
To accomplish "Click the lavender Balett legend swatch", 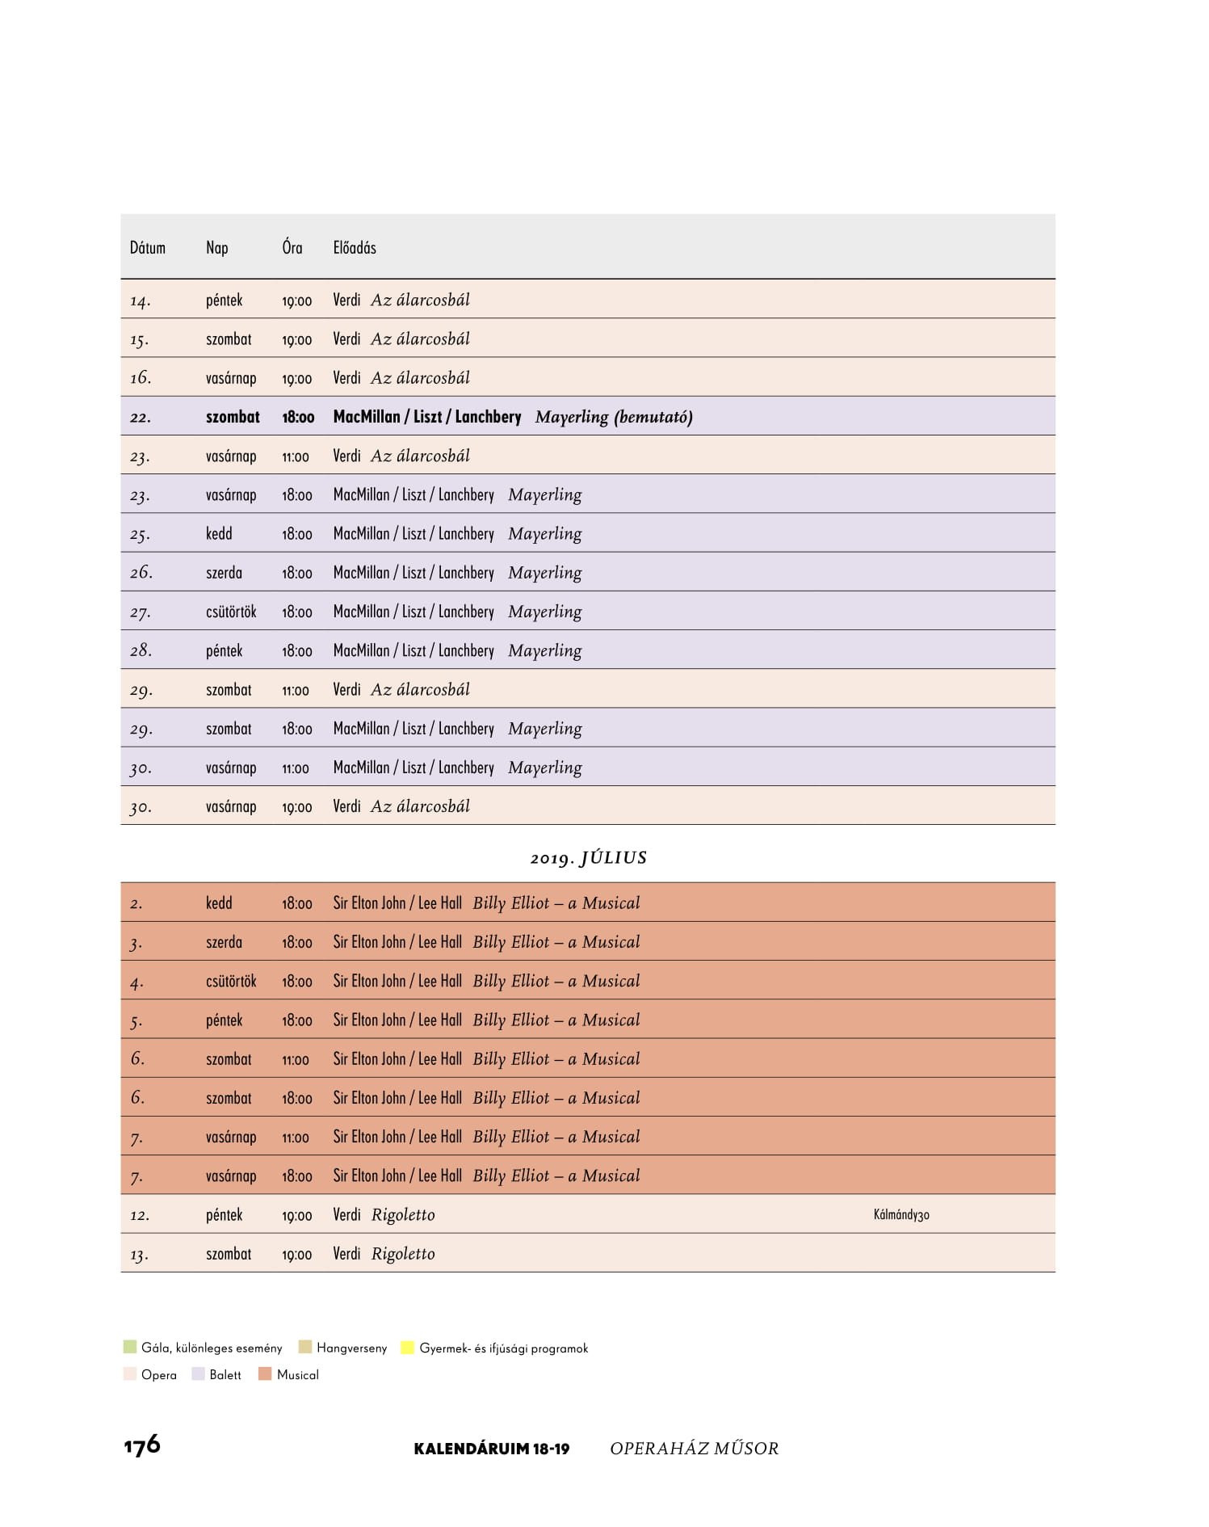I will (198, 1373).
